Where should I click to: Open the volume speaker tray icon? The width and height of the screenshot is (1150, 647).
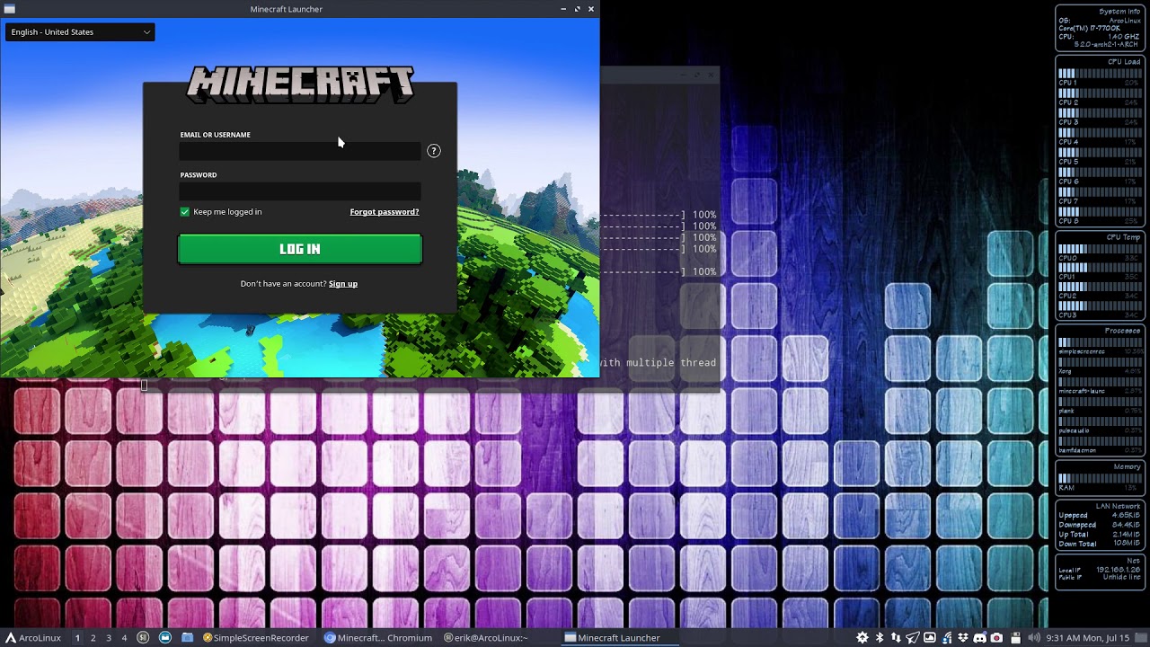click(x=1034, y=638)
